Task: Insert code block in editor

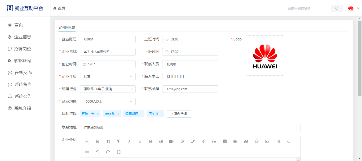Action: (x=288, y=141)
